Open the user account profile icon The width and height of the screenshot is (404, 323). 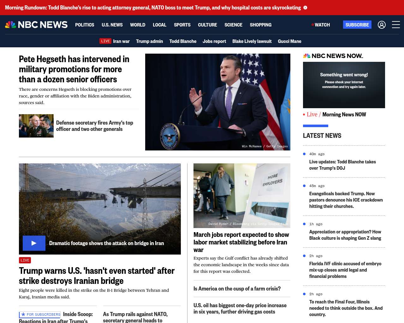(382, 25)
